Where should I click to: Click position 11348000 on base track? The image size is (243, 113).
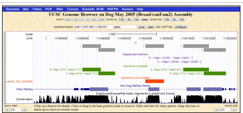tap(60, 38)
